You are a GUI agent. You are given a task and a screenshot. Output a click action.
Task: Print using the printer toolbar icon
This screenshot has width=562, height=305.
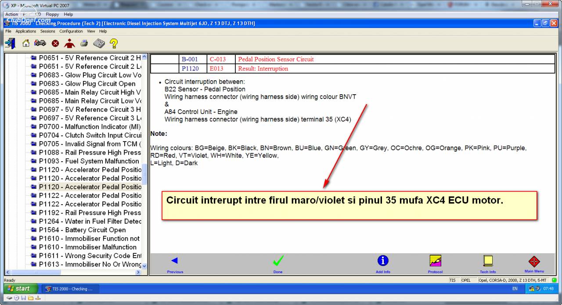(x=84, y=43)
